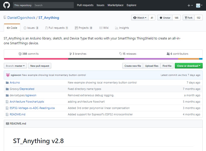View the 15 releases page
Screen dimensions: 206x151
click(x=128, y=54)
